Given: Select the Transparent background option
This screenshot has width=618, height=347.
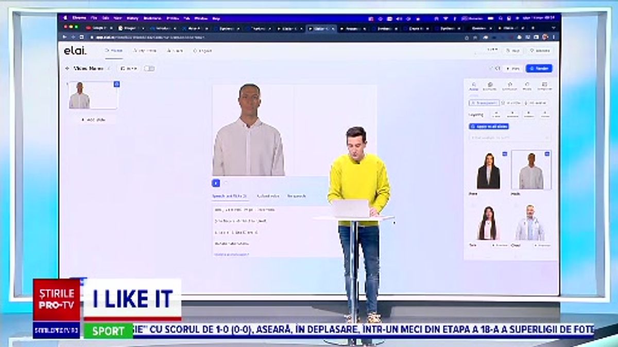Looking at the screenshot, I should pyautogui.click(x=484, y=103).
